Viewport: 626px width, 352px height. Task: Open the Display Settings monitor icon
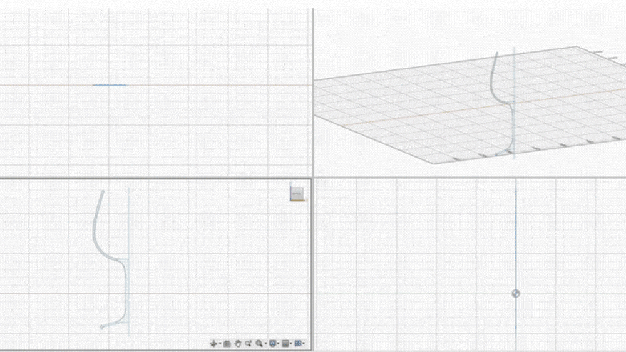pyautogui.click(x=273, y=343)
